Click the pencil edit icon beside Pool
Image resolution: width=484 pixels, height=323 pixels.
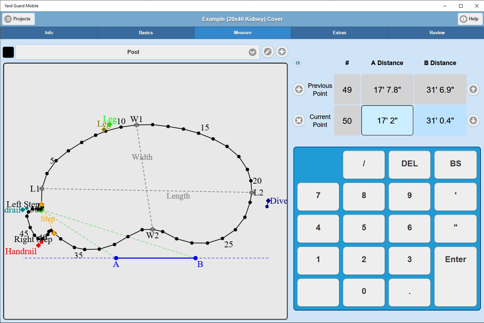pos(268,52)
